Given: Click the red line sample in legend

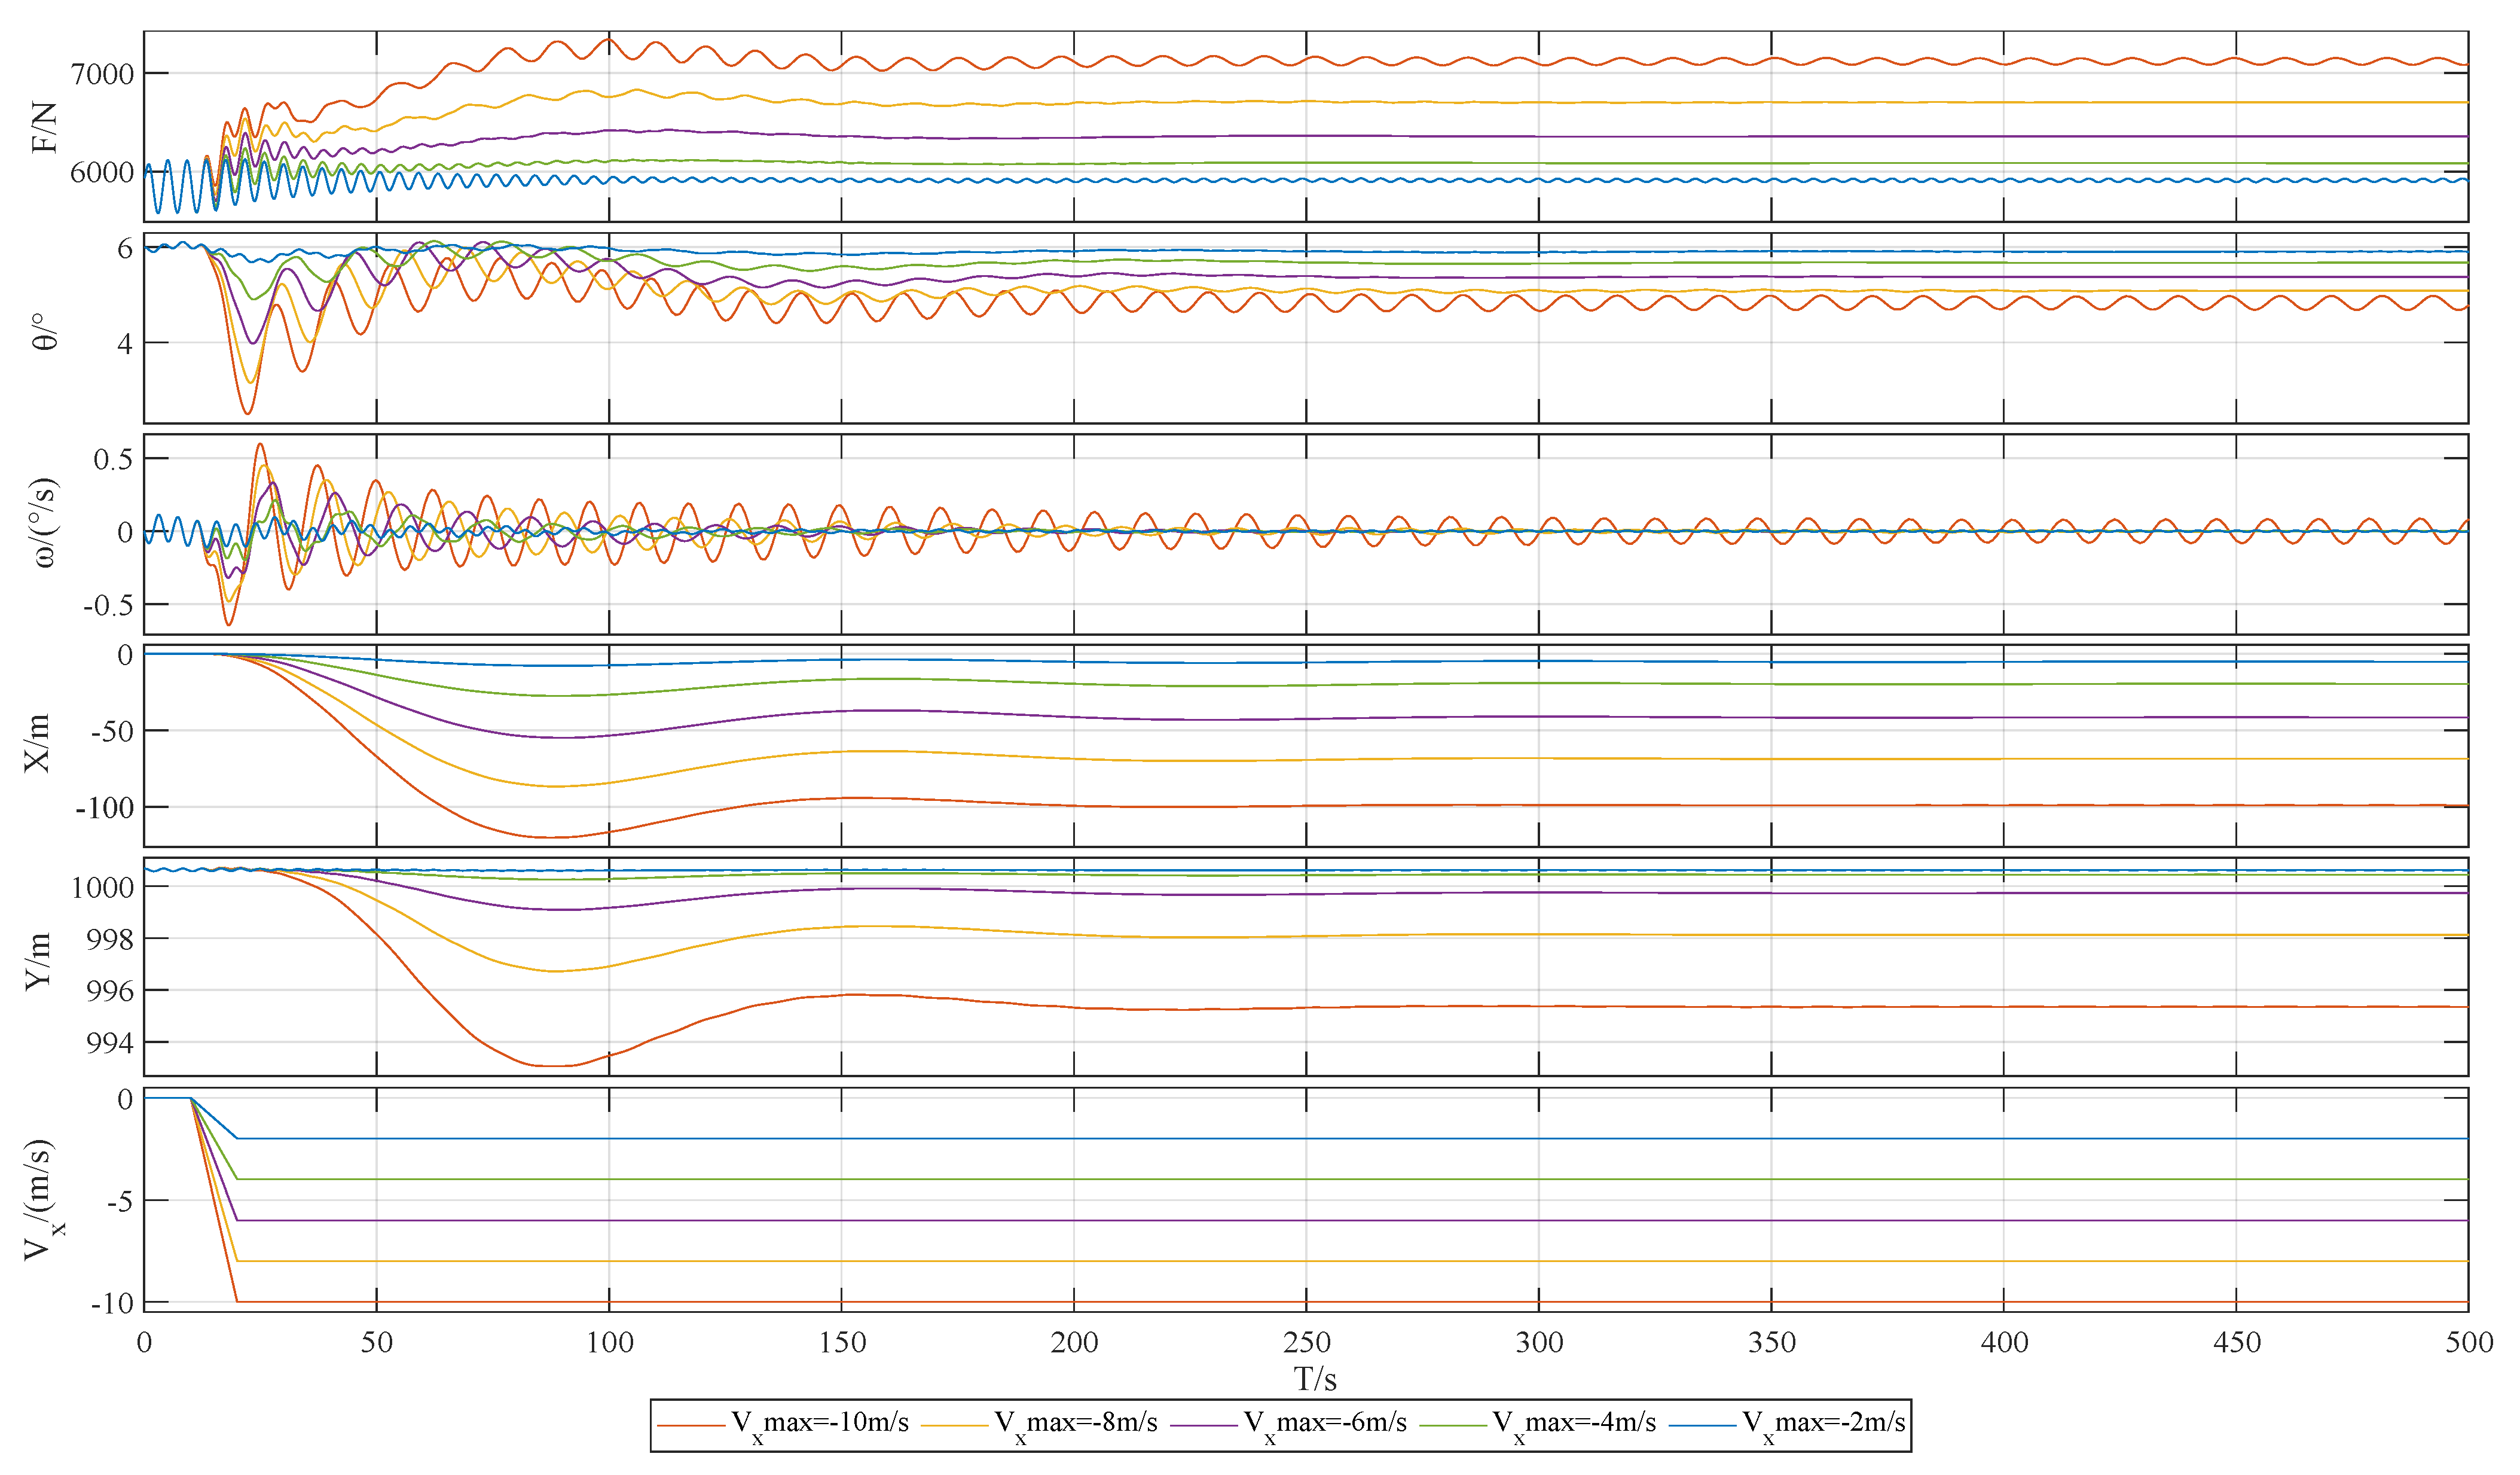Looking at the screenshot, I should pos(691,1425).
